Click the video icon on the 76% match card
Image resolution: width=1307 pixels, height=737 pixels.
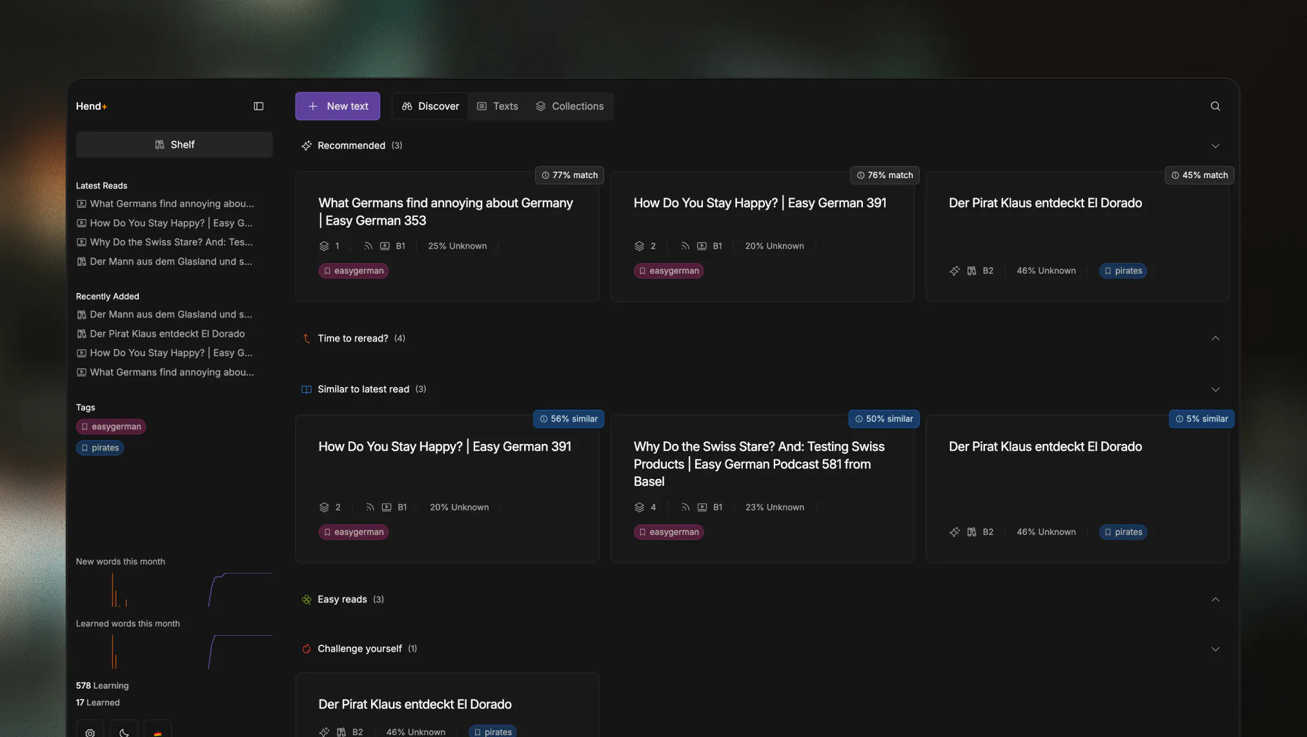pos(702,247)
